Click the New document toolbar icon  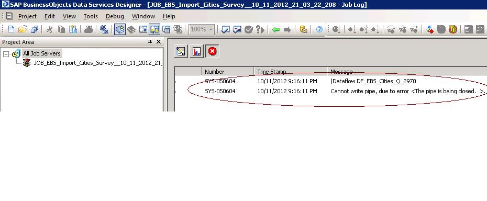11,29
